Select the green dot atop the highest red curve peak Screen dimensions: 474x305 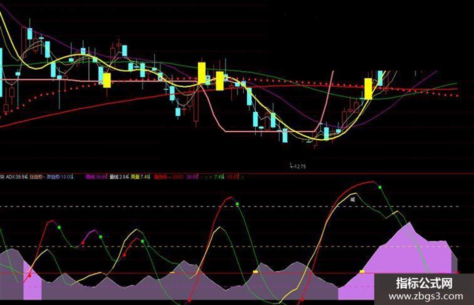(380, 187)
